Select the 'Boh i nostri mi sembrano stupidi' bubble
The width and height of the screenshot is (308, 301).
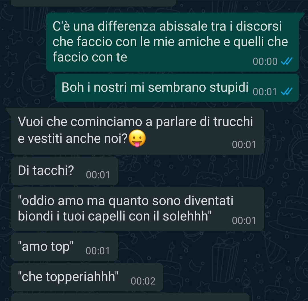pyautogui.click(x=177, y=88)
